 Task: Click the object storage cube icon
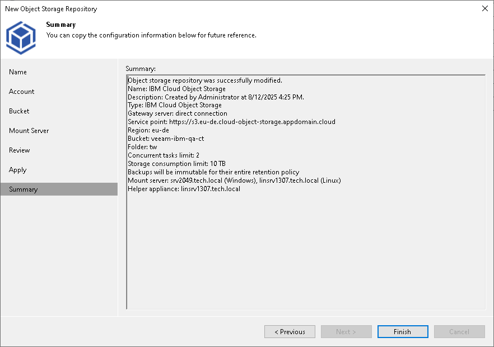pyautogui.click(x=21, y=38)
